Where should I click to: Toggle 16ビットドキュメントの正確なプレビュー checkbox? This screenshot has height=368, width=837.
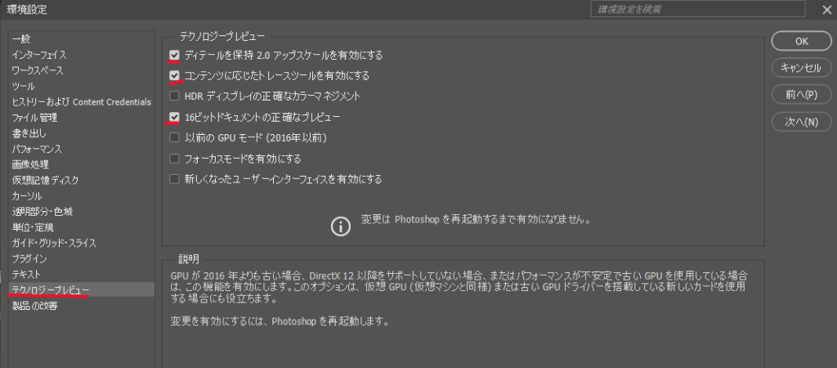[x=173, y=118]
